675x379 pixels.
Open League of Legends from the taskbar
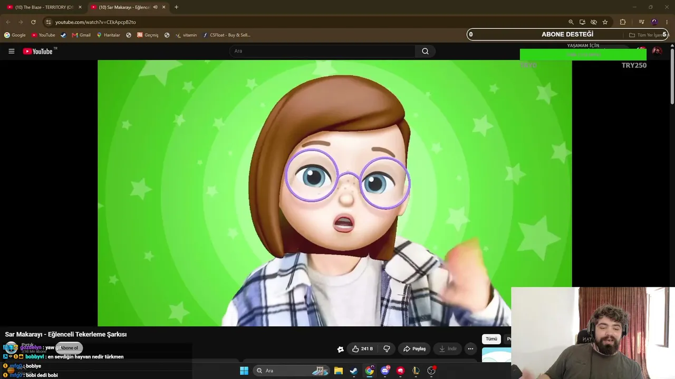point(416,371)
